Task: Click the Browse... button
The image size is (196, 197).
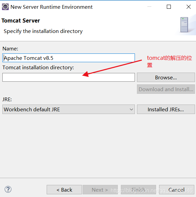Action: [166, 77]
